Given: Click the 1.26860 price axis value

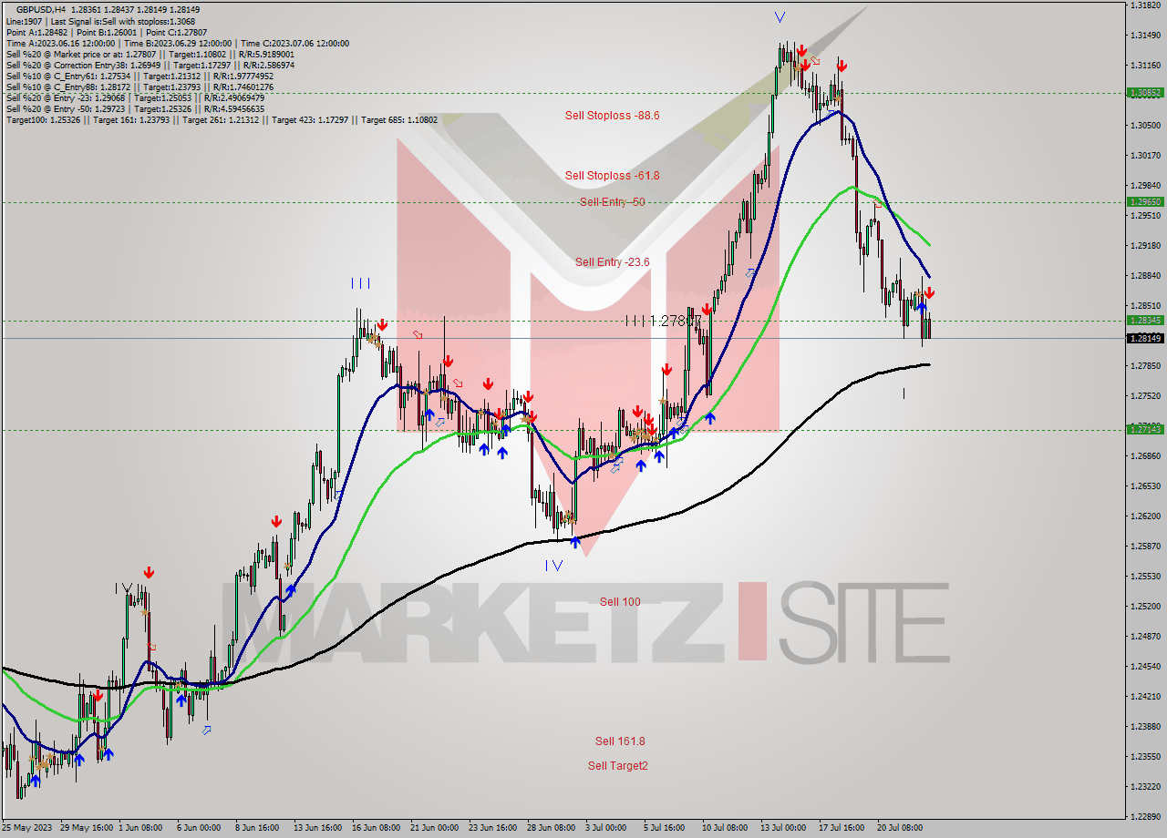Looking at the screenshot, I should tap(1144, 456).
